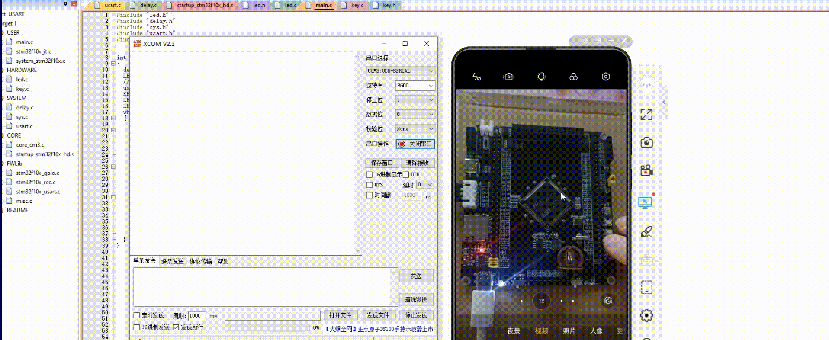Click the 保存窗口 save window button
This screenshot has width=829, height=340.
tap(382, 163)
